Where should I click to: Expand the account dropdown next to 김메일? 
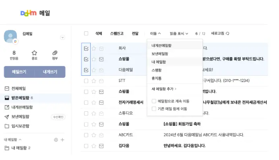[x=62, y=37]
